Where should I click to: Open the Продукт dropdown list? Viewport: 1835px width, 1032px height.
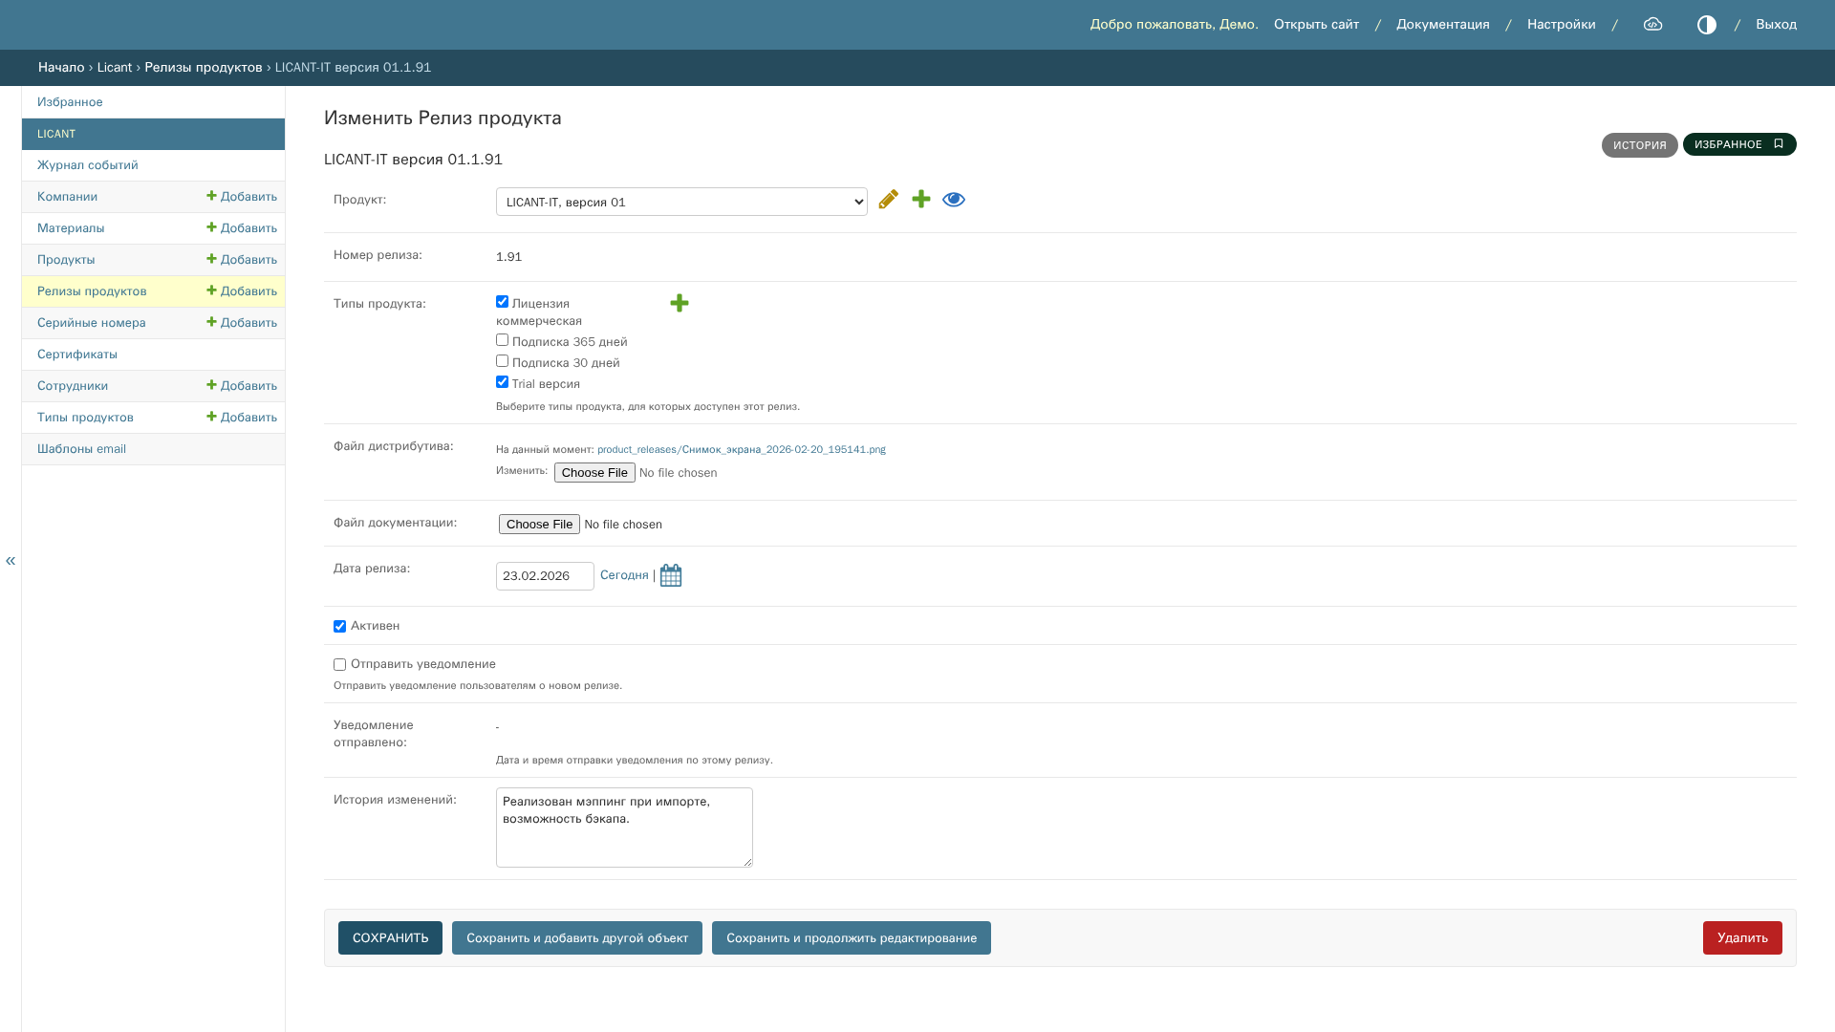(681, 202)
